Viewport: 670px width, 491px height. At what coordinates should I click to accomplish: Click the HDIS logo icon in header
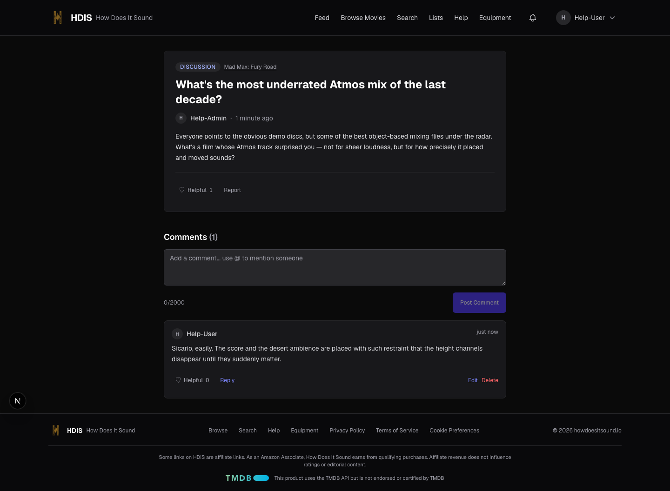58,18
